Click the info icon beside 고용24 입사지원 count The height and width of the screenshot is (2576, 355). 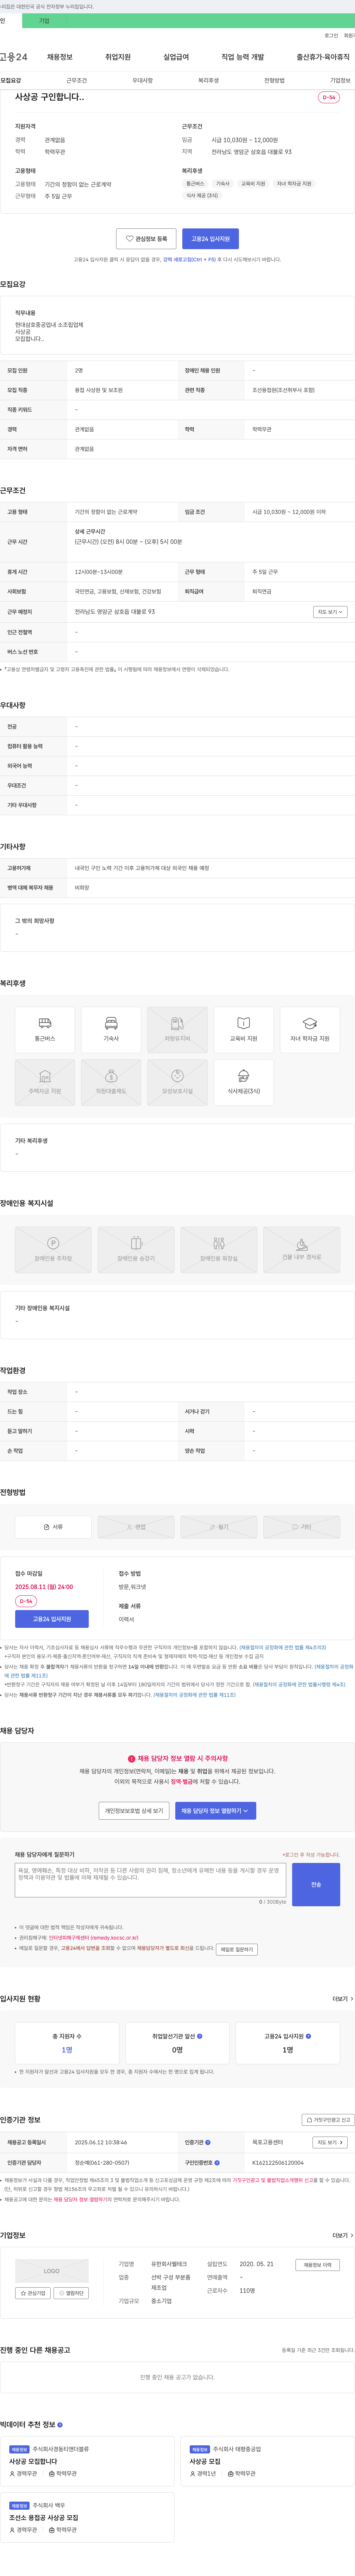click(308, 2035)
